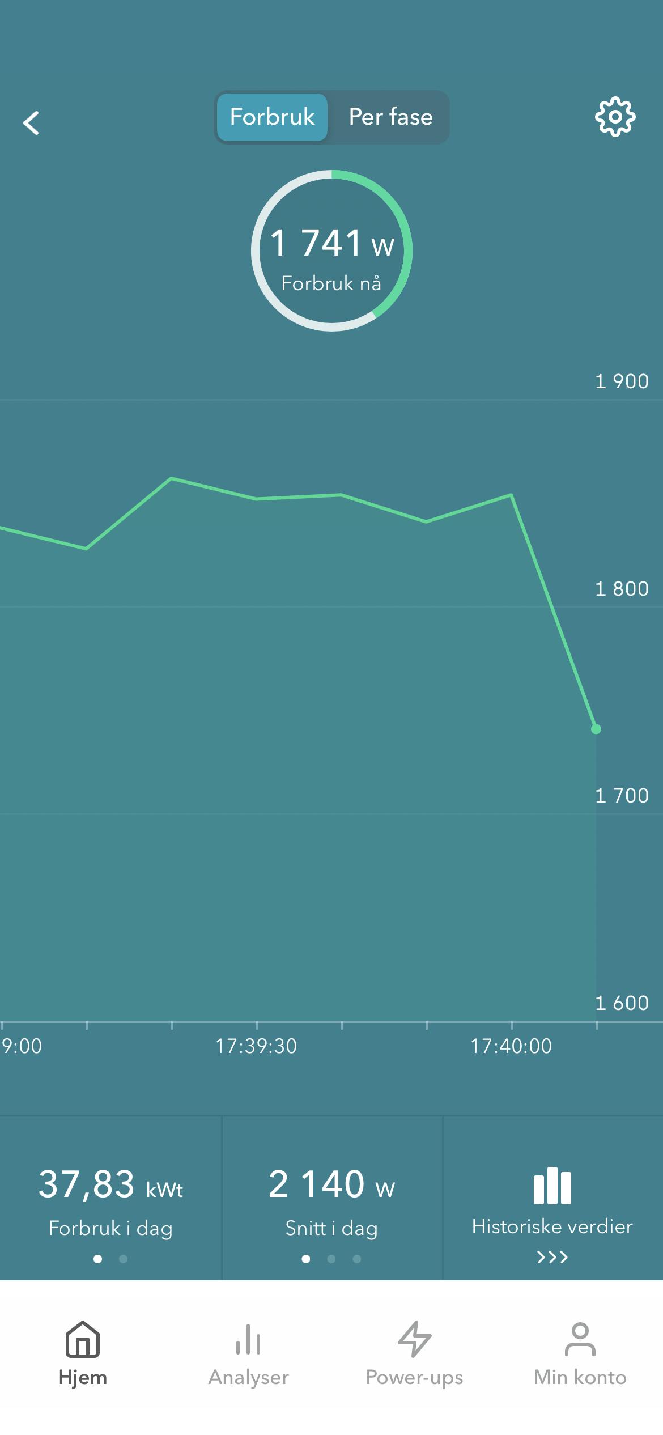Go to the Min konto tab label
Viewport: 663px width, 1435px height.
pos(580,1377)
